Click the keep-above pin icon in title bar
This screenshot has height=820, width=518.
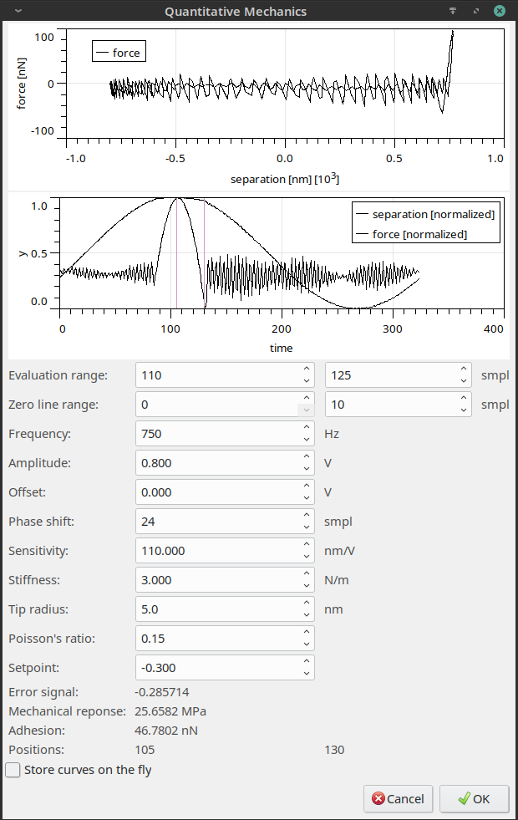(453, 11)
